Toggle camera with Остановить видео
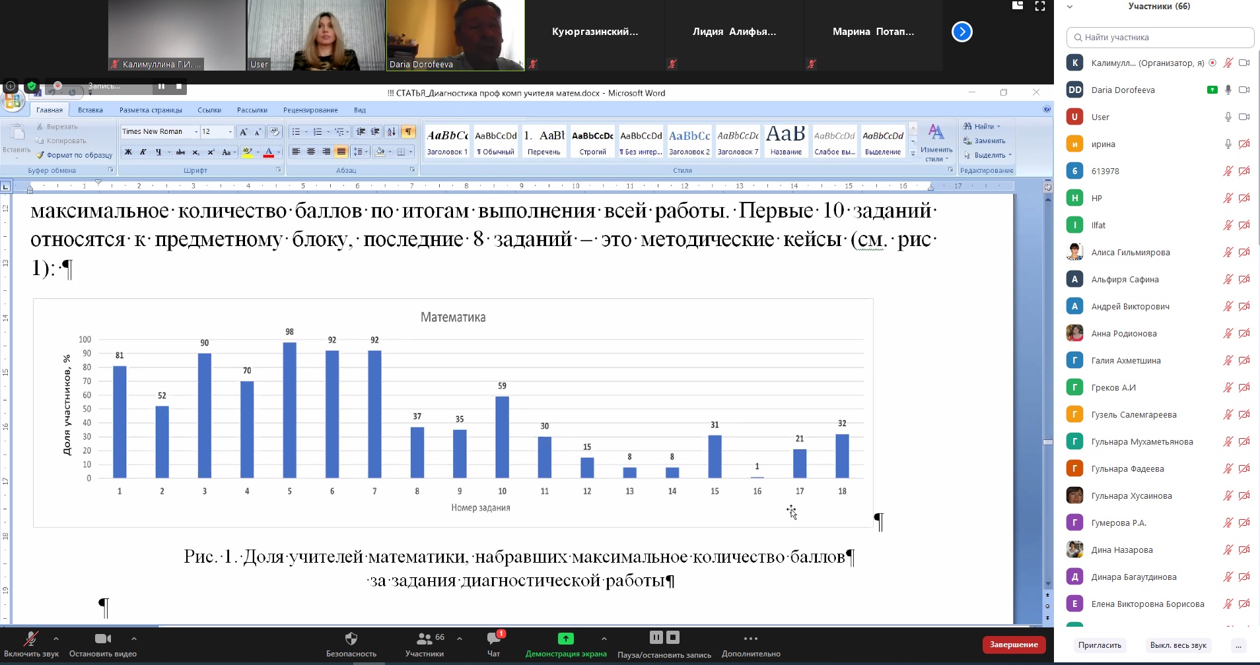Viewport: 1260px width, 665px height. (102, 639)
